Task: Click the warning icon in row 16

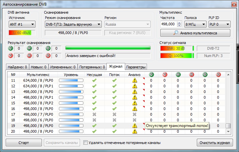Action: point(135,109)
